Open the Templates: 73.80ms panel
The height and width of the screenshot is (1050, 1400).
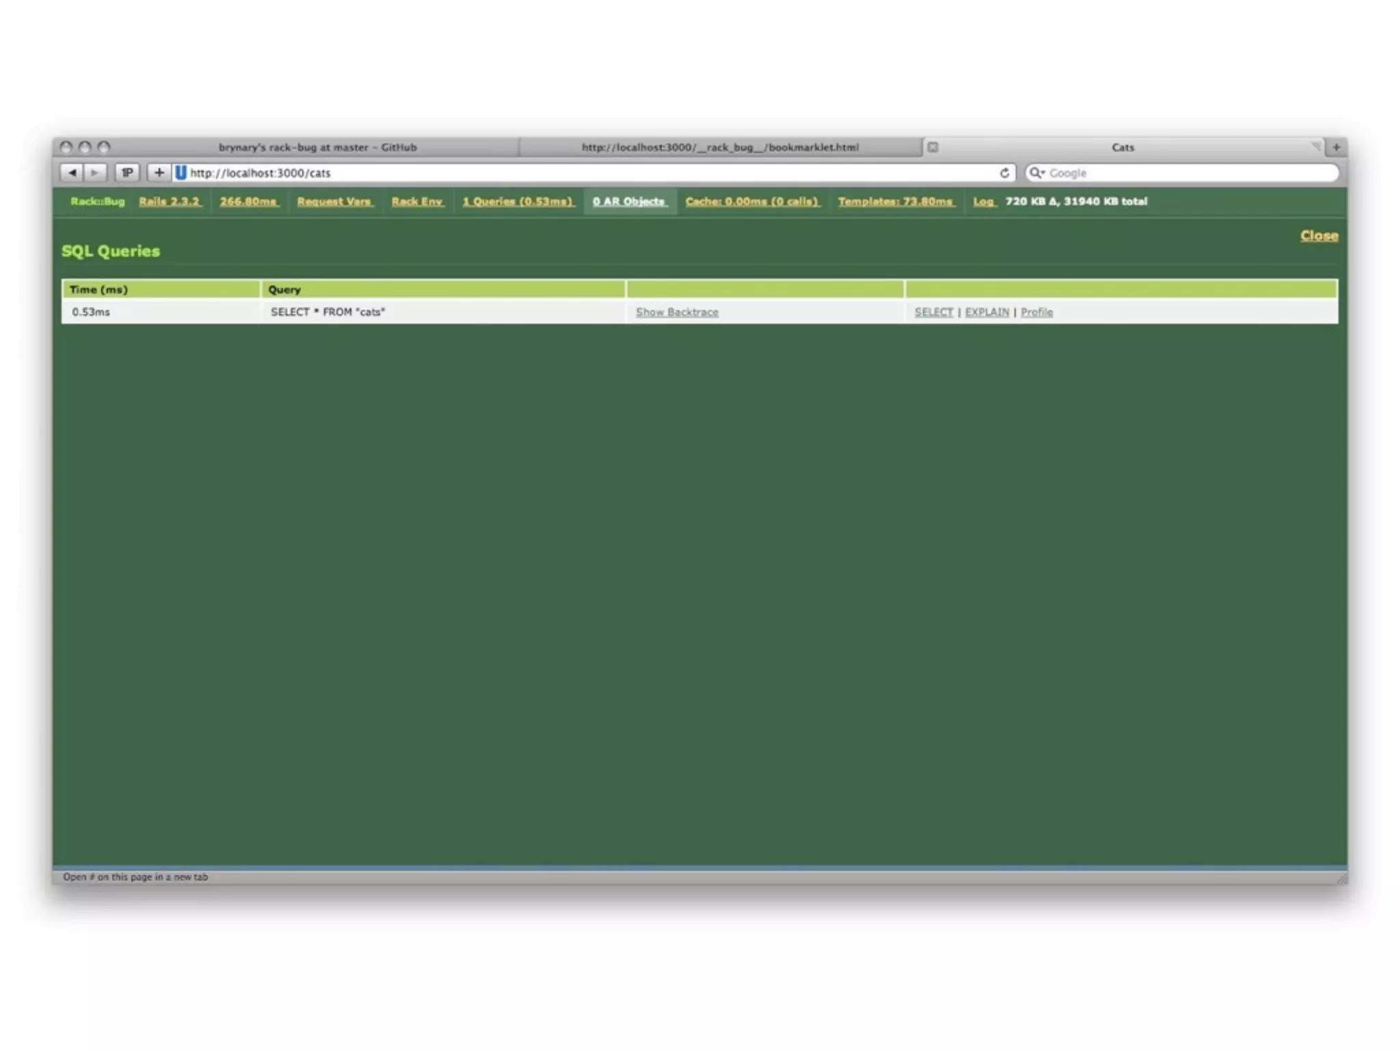coord(896,202)
